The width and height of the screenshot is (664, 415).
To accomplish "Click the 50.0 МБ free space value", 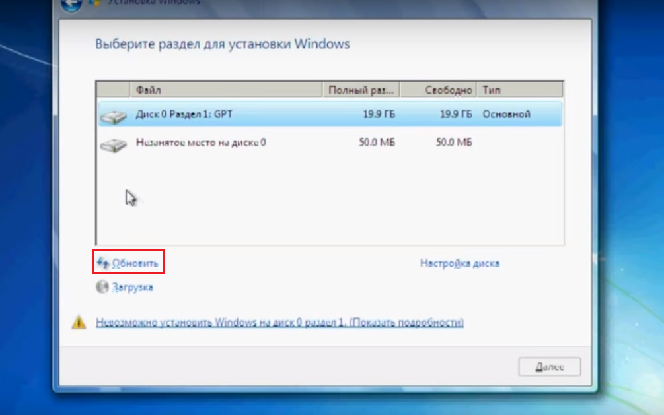I will (454, 142).
